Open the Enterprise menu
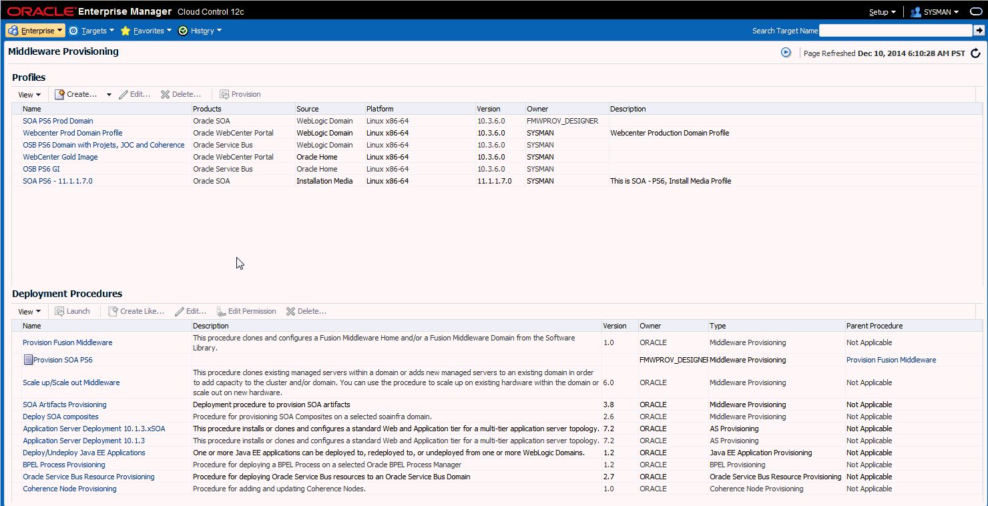The image size is (988, 506). point(35,31)
